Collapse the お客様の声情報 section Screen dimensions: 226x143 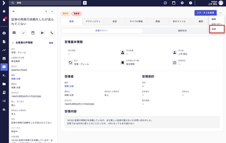pyautogui.click(x=13, y=43)
